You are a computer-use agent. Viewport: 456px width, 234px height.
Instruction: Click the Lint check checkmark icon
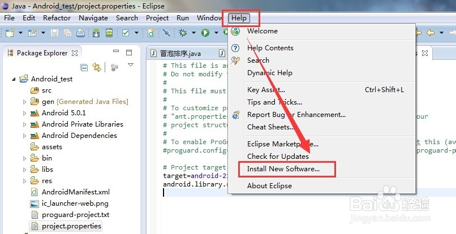click(126, 33)
